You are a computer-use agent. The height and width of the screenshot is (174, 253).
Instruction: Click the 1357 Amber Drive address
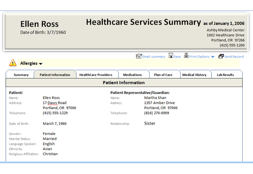click(x=160, y=103)
